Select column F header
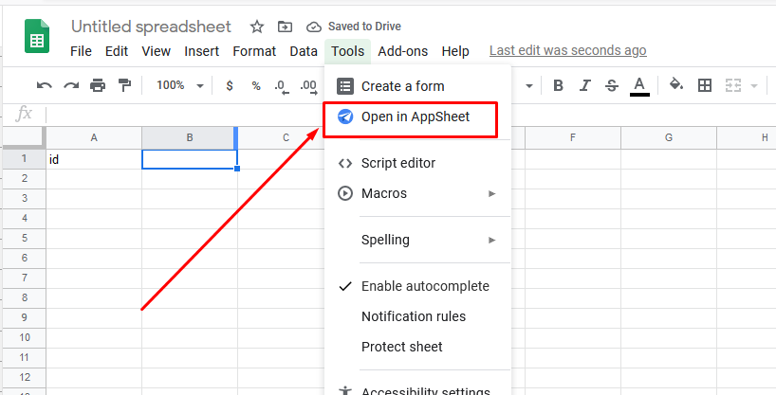Screen dimensions: 776x395 [x=573, y=138]
